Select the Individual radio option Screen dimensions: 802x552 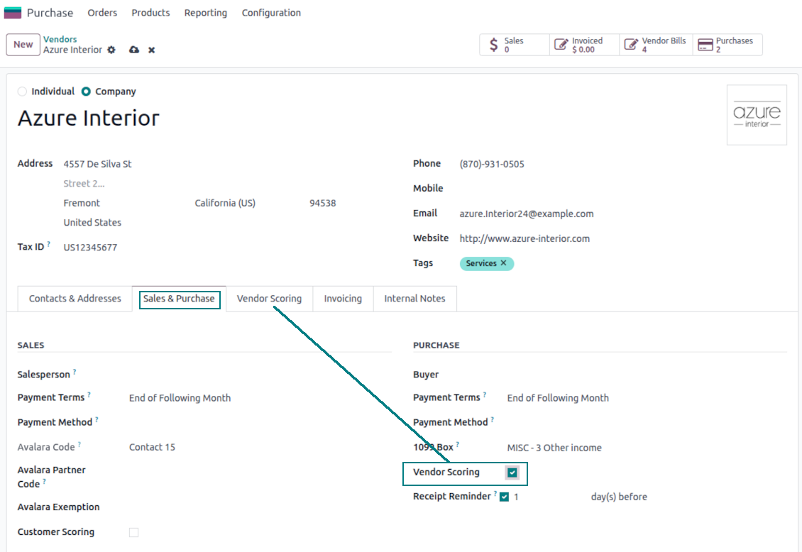click(22, 92)
